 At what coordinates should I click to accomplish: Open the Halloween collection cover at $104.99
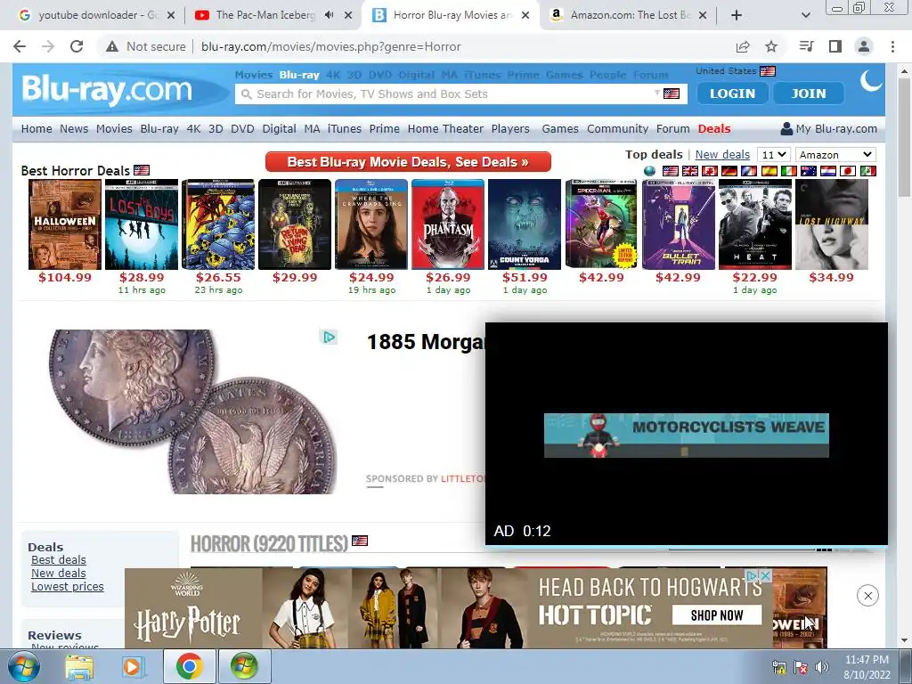(64, 224)
